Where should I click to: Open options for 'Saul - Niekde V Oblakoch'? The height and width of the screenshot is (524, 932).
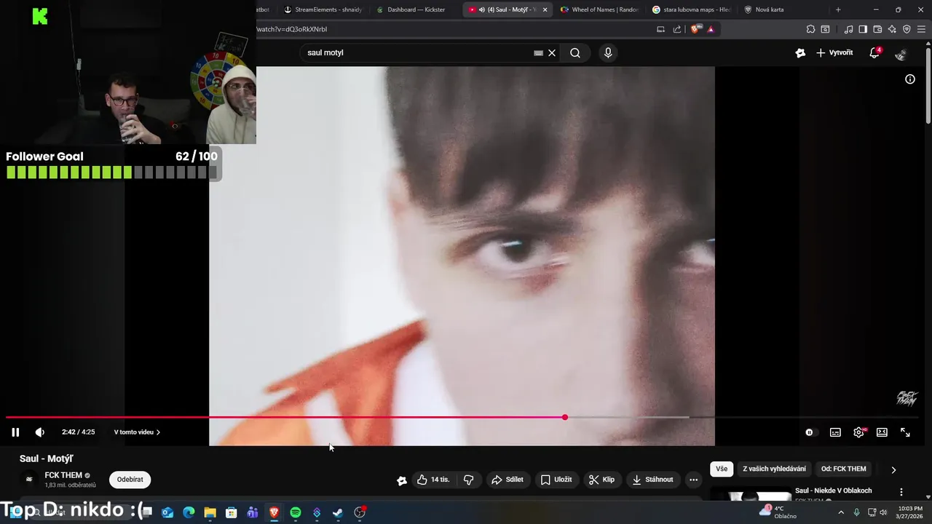pos(901,492)
